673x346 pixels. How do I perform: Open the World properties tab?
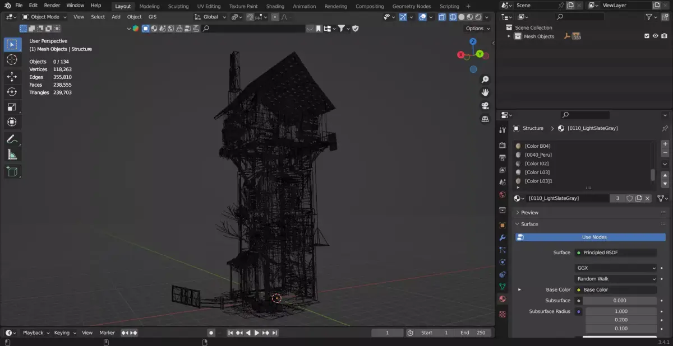tap(503, 195)
